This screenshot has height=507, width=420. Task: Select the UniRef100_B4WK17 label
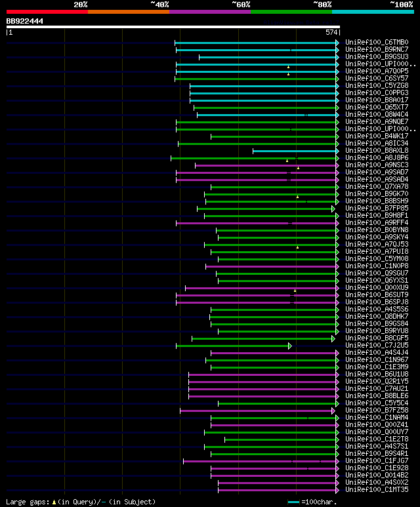[x=377, y=136]
